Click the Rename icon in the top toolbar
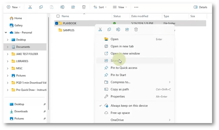 62,7
